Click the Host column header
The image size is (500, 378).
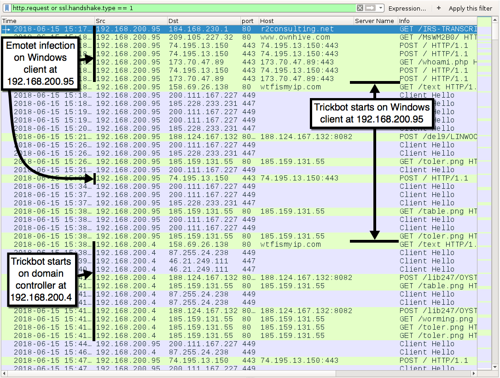coord(304,21)
